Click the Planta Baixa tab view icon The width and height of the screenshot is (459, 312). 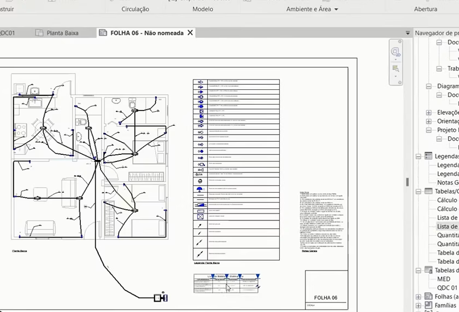pos(39,33)
